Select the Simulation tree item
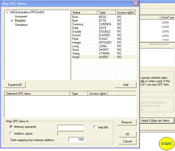The image size is (175, 151). (21, 25)
